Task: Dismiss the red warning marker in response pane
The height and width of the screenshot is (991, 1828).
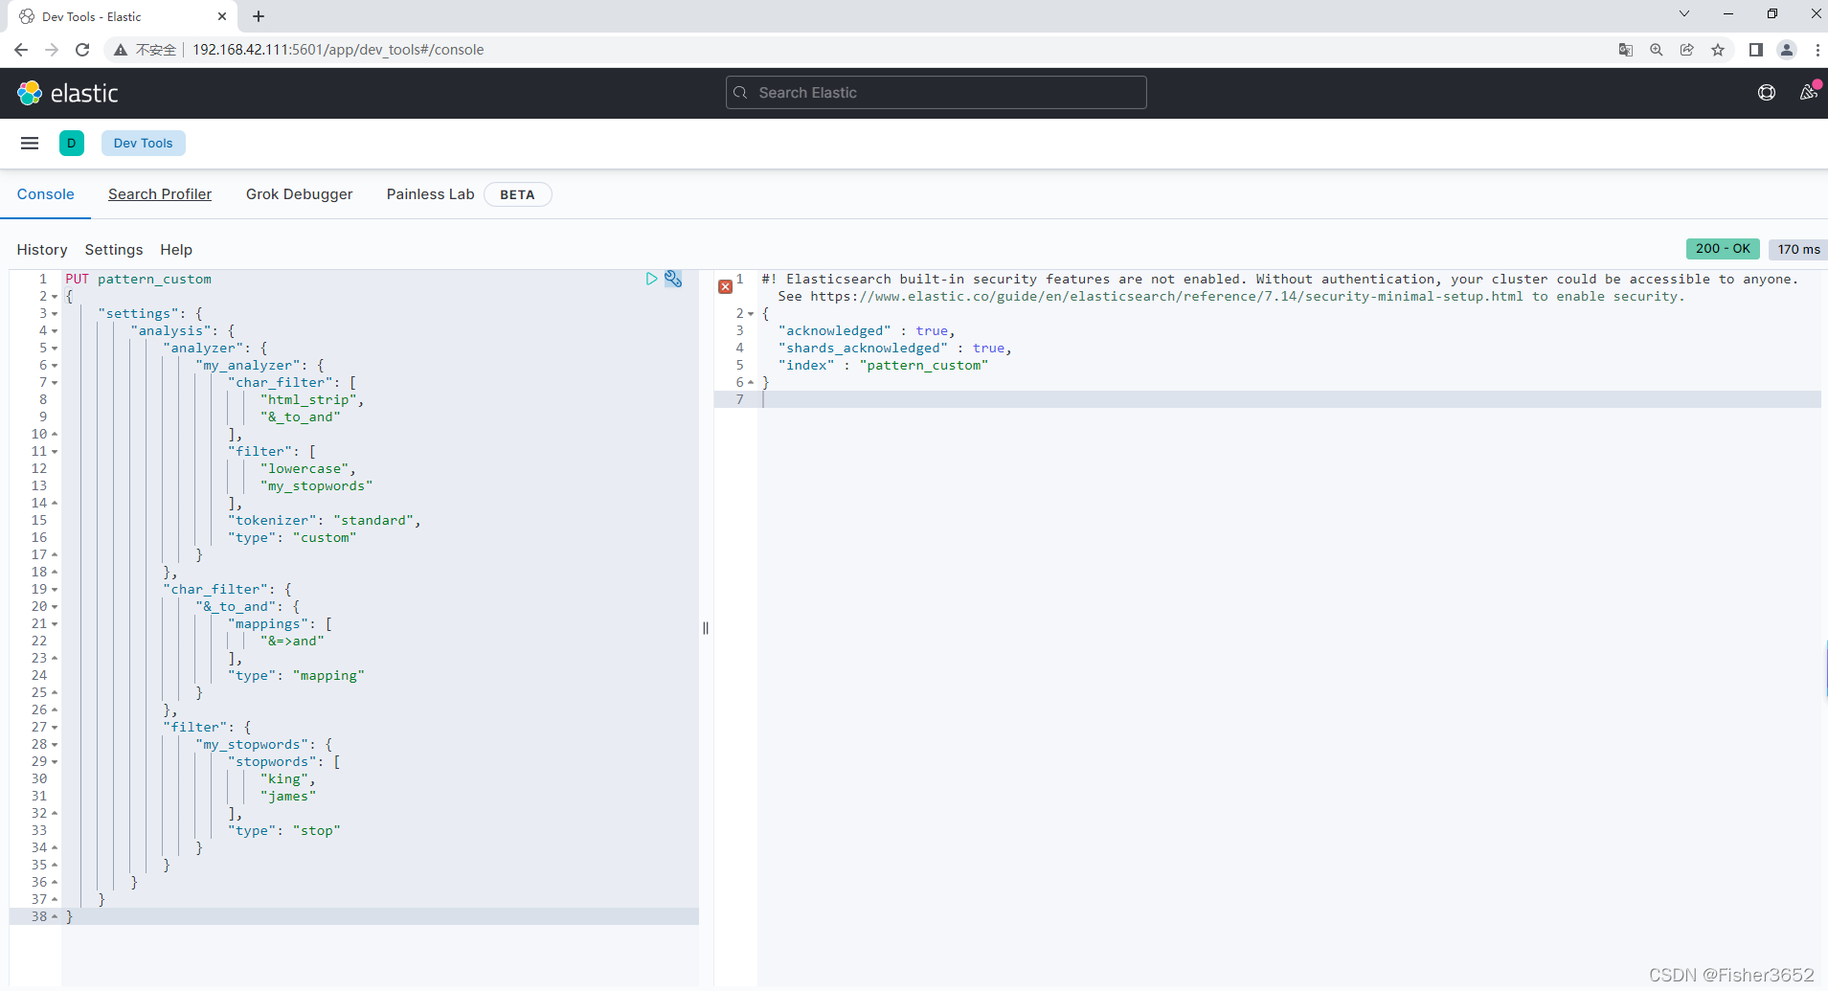Action: [x=725, y=286]
